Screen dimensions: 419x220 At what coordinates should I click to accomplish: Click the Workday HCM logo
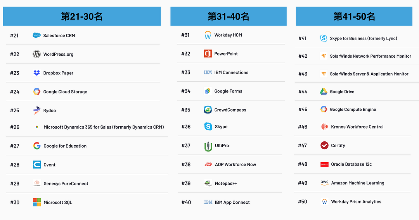(x=208, y=35)
